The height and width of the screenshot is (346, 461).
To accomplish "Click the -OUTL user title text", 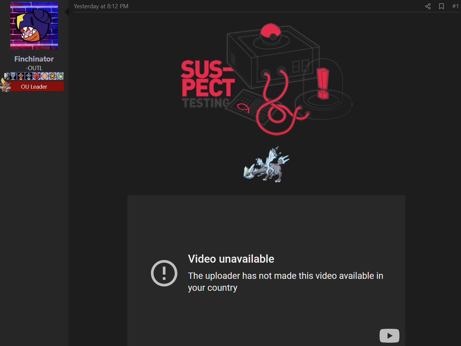I will [x=34, y=68].
